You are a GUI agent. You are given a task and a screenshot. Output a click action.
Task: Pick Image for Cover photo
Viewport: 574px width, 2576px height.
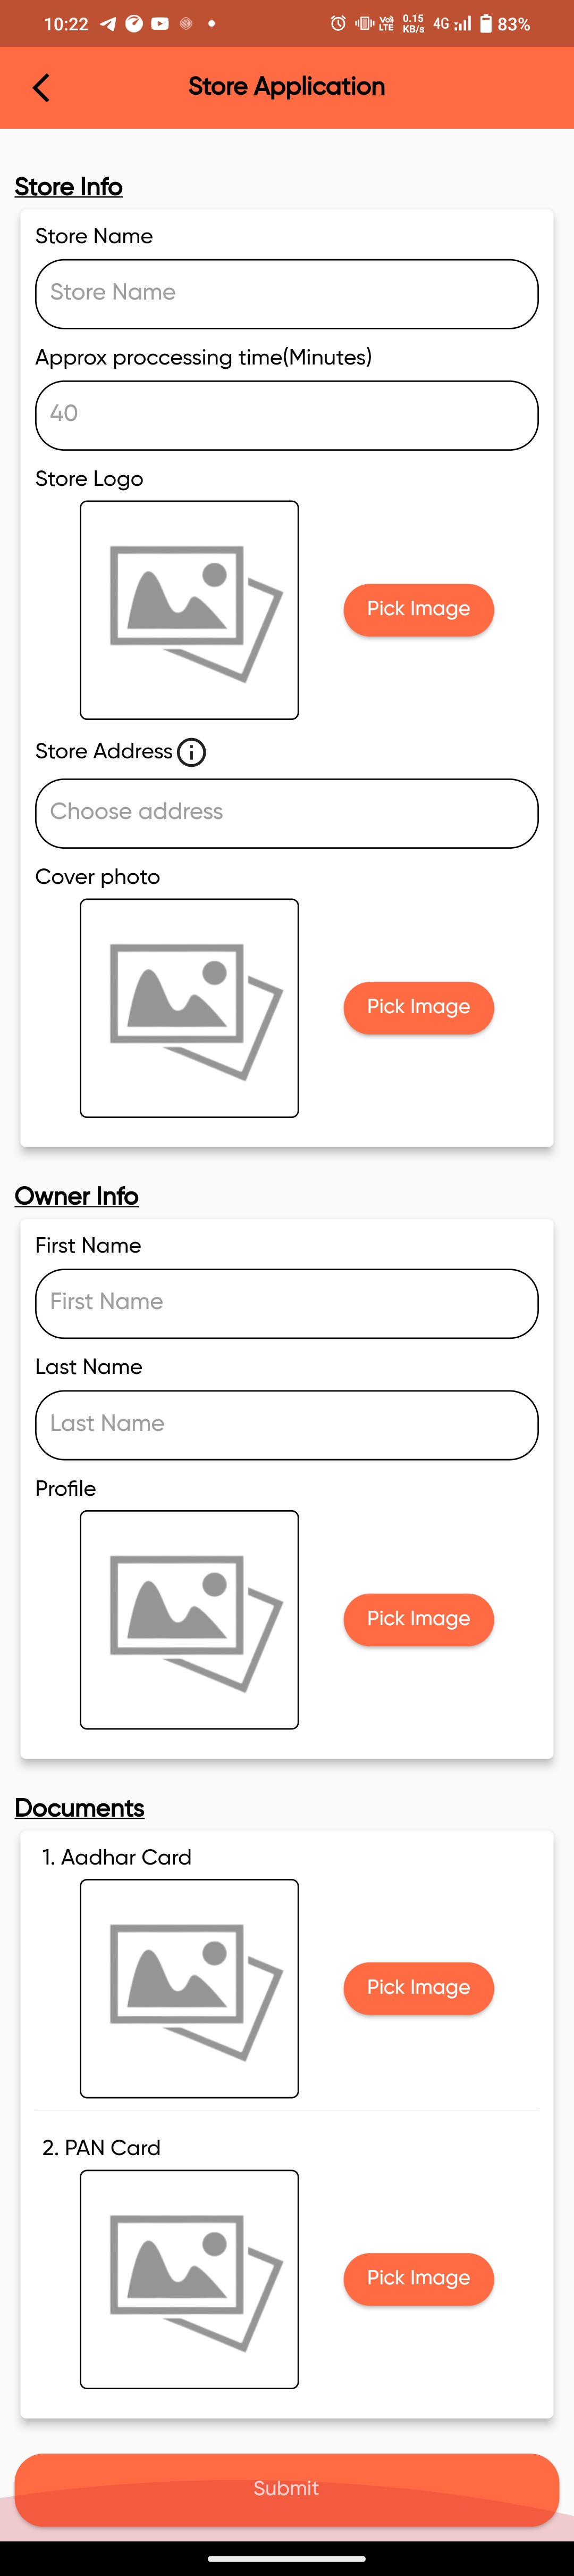coord(418,1007)
